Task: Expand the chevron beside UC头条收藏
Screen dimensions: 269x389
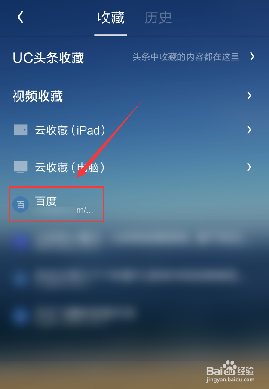Action: pos(252,56)
